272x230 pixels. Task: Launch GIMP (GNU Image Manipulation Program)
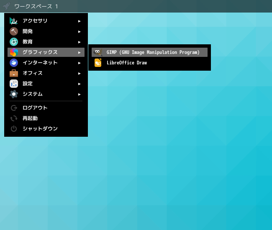(x=149, y=52)
